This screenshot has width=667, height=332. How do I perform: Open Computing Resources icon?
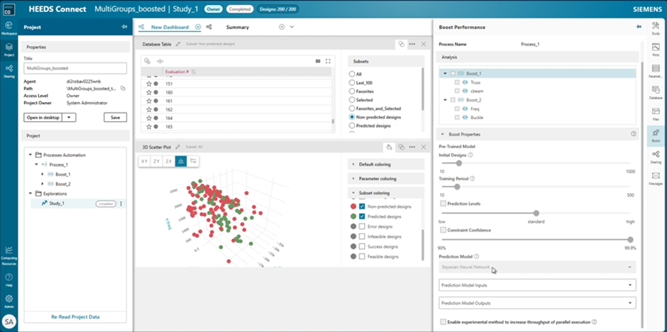[x=9, y=256]
